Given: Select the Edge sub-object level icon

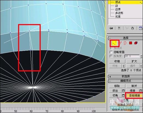Looking at the screenshot, I should [x=121, y=43].
